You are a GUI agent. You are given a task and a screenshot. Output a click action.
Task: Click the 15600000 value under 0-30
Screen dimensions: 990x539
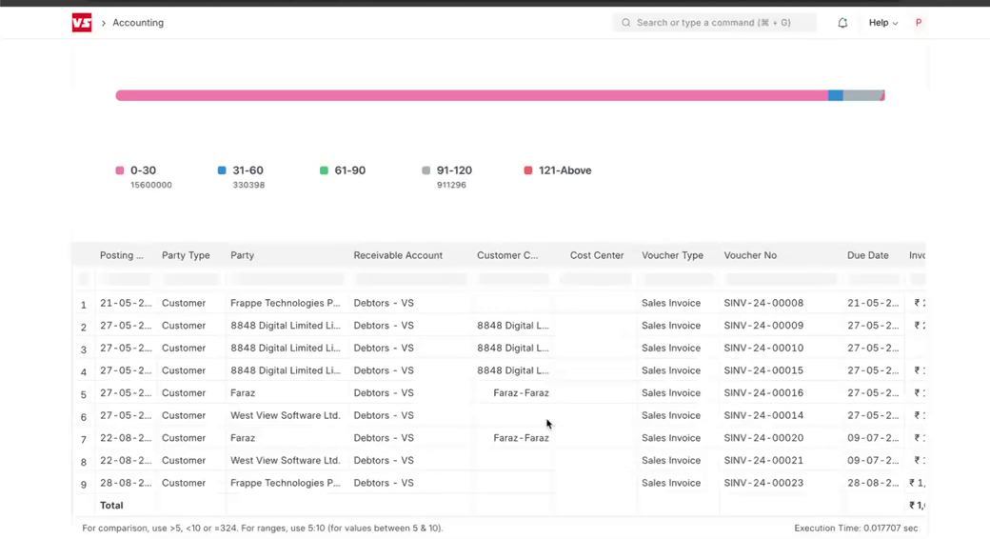151,185
